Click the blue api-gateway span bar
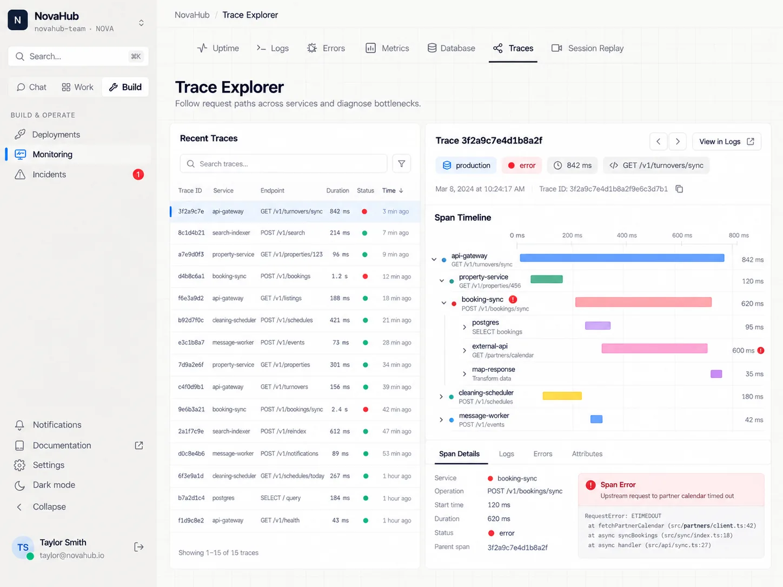The width and height of the screenshot is (783, 587). click(622, 258)
